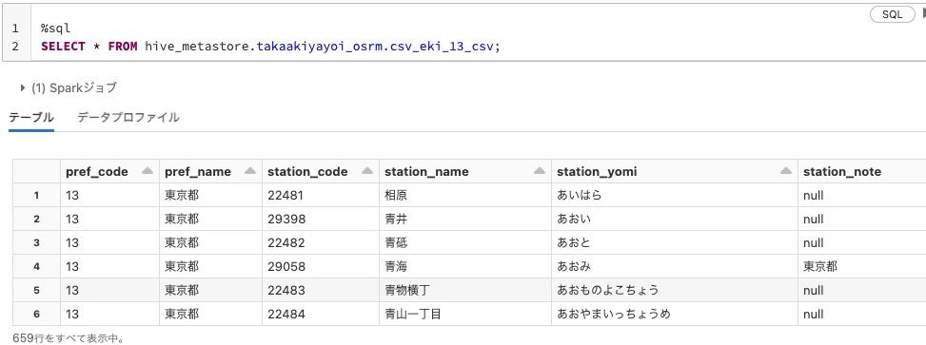Screen dimensions: 926x345
Task: Select station code cell 29058
Action: pyautogui.click(x=321, y=266)
